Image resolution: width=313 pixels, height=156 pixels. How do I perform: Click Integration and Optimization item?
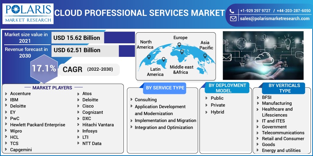[164, 127]
